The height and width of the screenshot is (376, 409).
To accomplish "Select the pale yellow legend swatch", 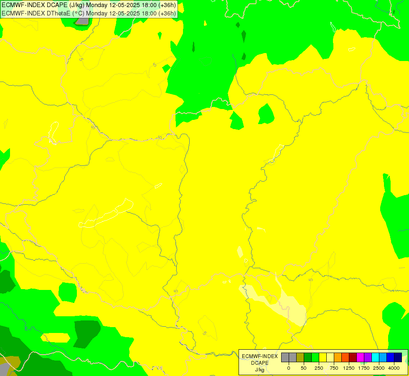I will pyautogui.click(x=330, y=358).
